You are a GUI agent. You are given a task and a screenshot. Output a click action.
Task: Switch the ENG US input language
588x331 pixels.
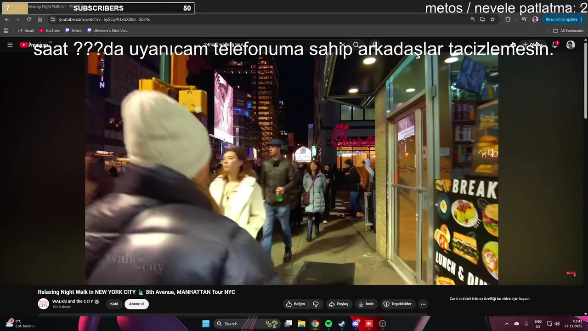point(538,324)
